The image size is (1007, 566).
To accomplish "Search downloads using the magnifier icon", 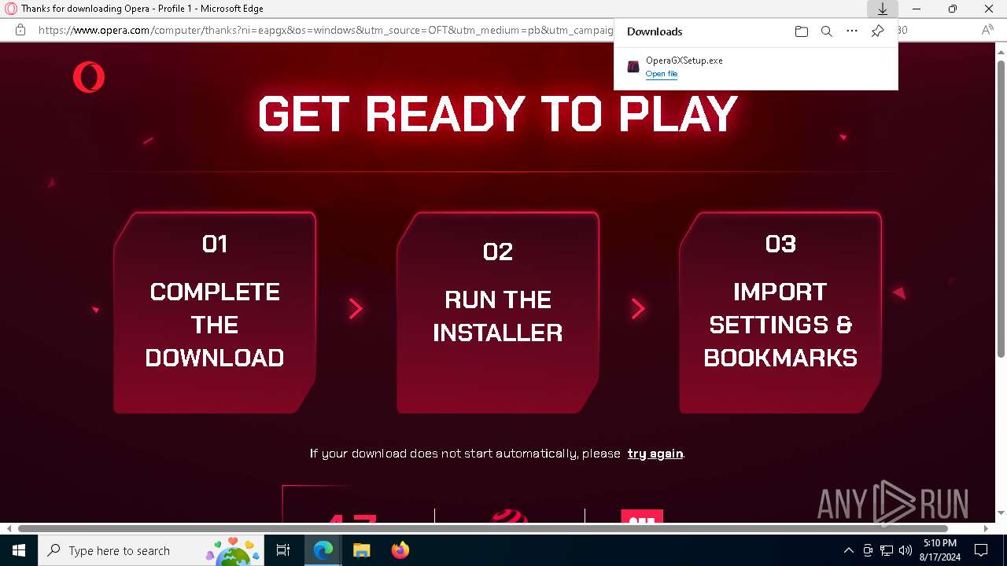I will 827,31.
